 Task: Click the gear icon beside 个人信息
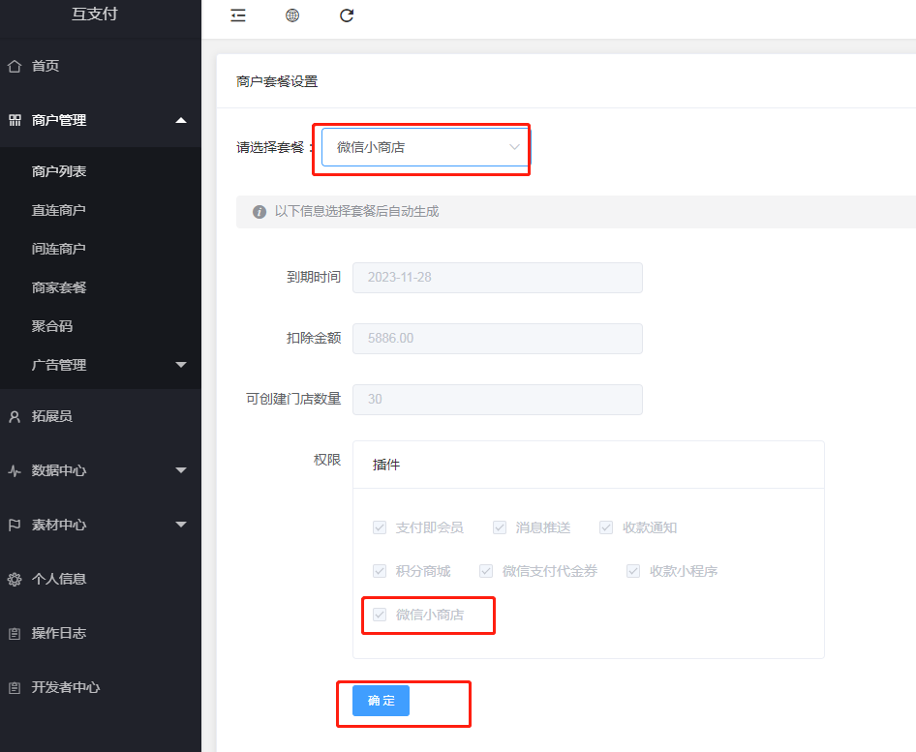tap(15, 579)
